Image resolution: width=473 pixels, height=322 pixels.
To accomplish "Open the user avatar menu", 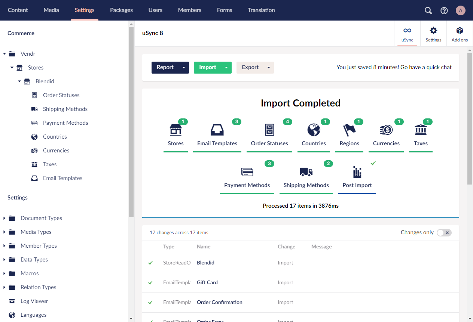I will click(461, 10).
